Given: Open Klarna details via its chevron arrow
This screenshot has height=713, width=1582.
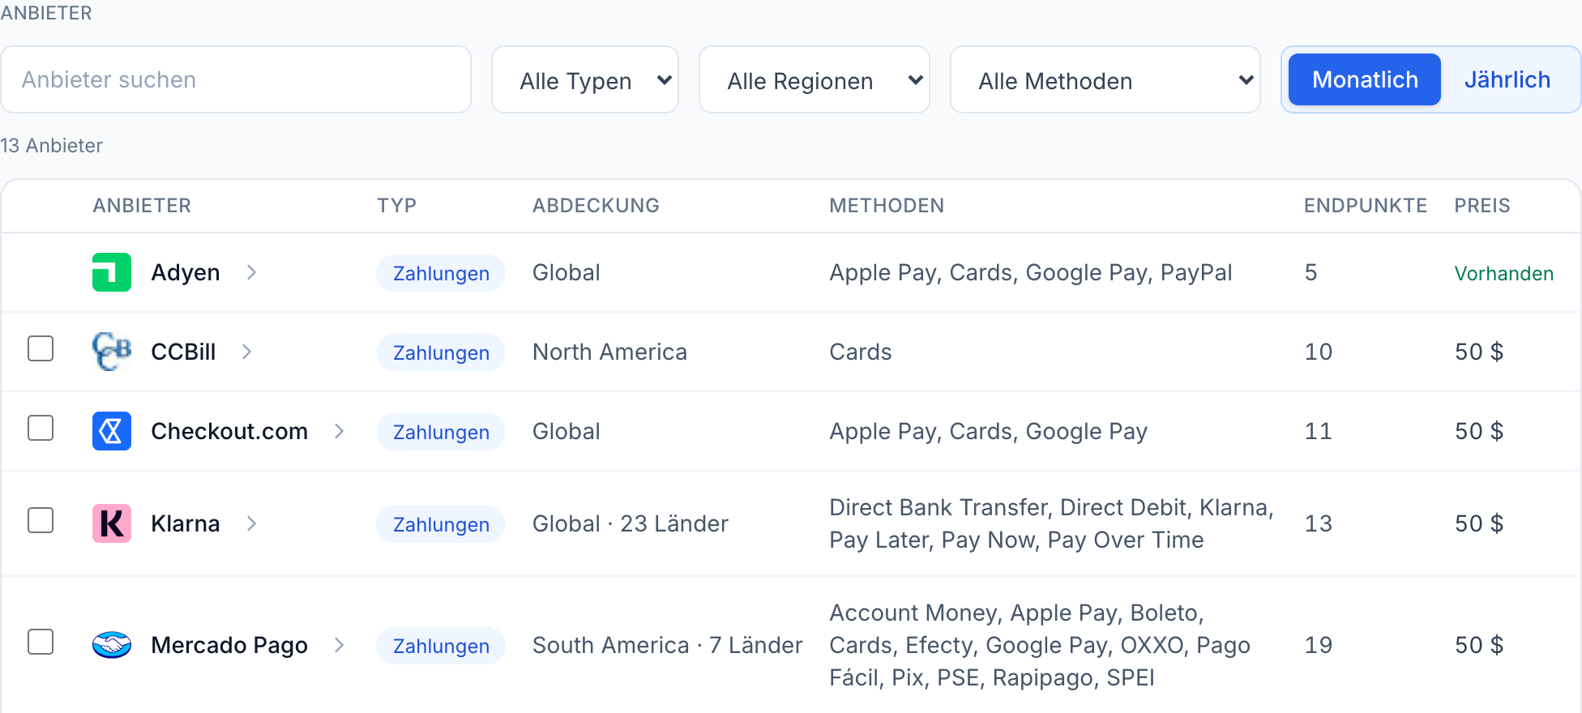Looking at the screenshot, I should [251, 523].
